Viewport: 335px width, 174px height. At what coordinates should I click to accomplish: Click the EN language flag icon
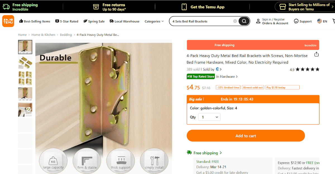pos(319,21)
